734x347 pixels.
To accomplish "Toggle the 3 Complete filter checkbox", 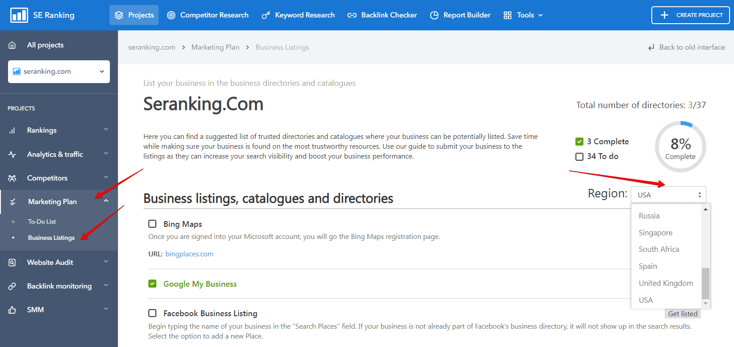I will [579, 142].
